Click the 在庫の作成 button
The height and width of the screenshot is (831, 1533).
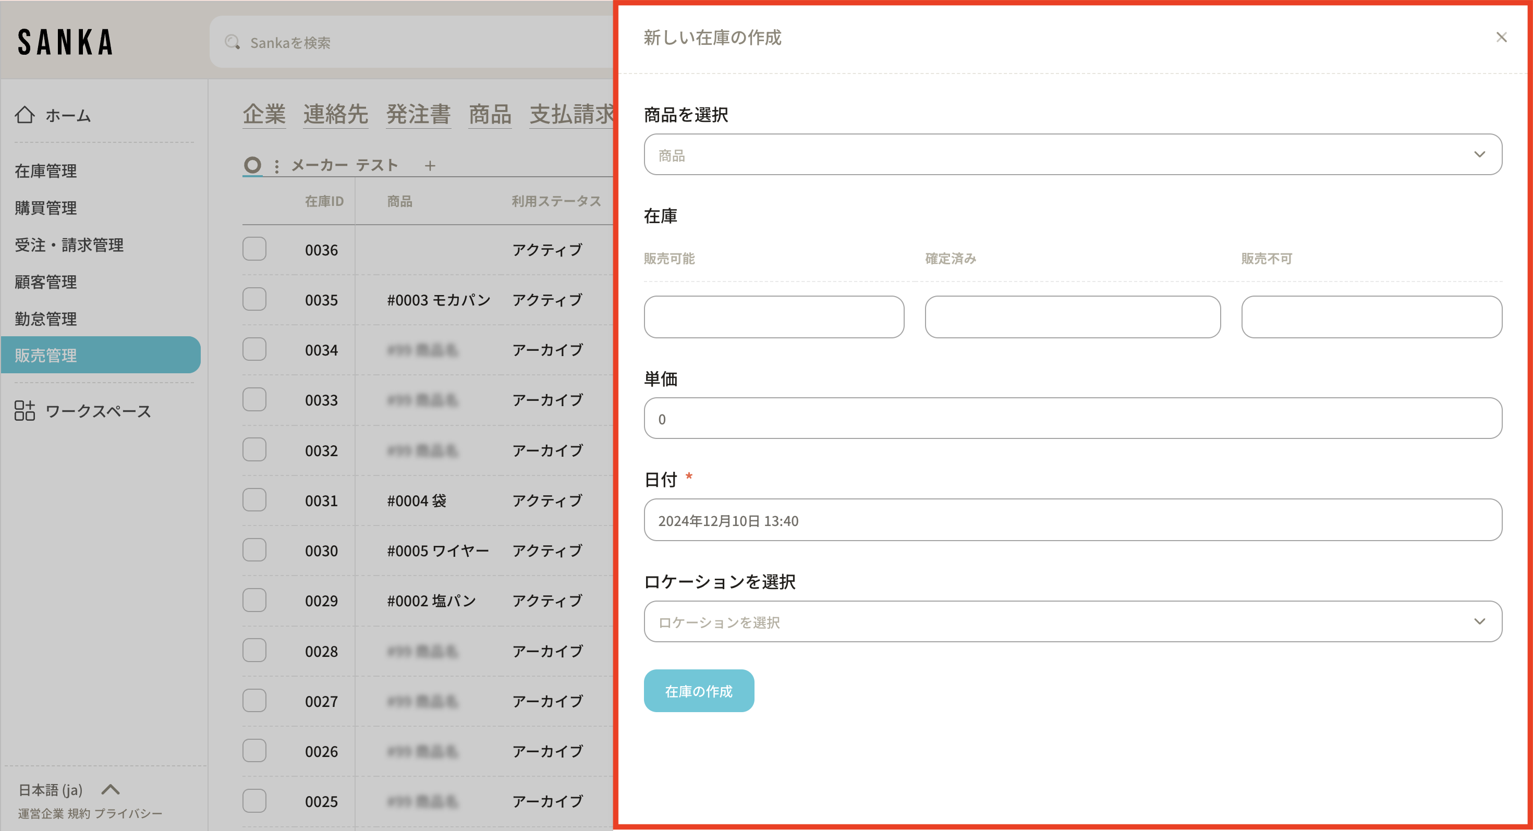tap(699, 691)
